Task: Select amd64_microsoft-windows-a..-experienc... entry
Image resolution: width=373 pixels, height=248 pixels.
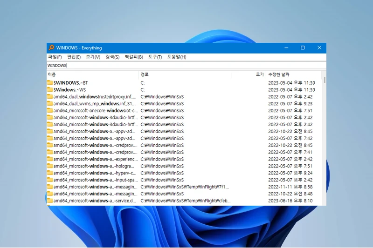Action: [96, 159]
